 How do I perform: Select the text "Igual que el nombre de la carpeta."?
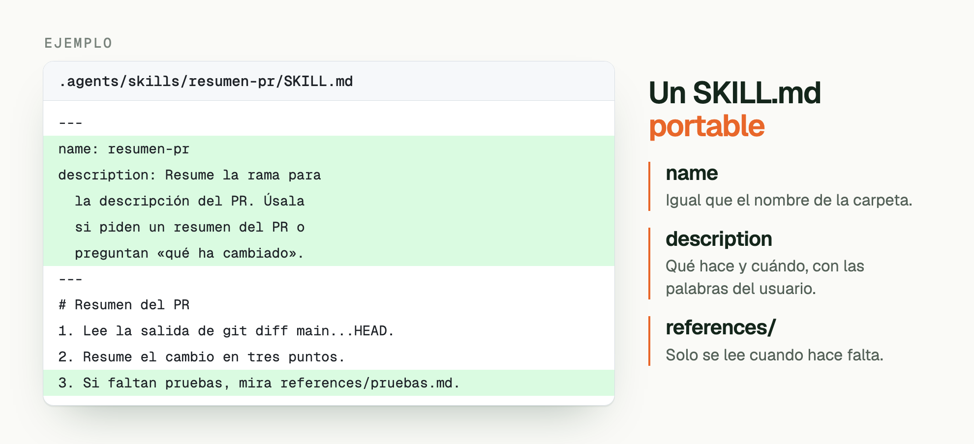point(789,200)
